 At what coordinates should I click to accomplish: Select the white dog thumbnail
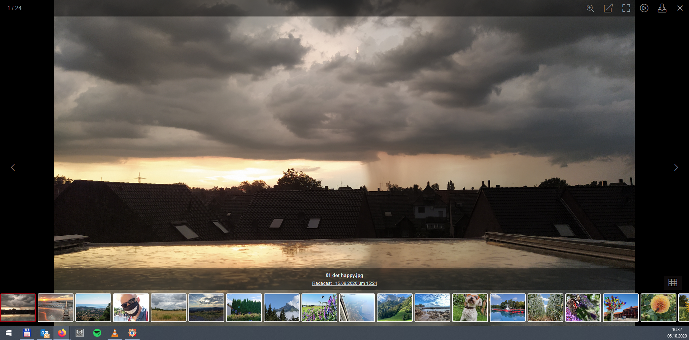(470, 308)
